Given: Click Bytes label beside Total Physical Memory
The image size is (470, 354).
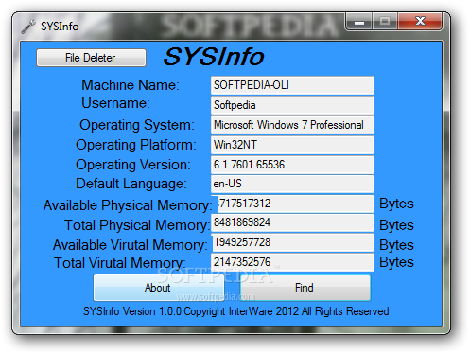Looking at the screenshot, I should [396, 225].
